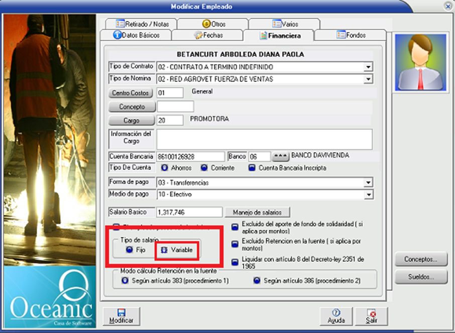Select the Fijo salary type radio
Image resolution: width=455 pixels, height=333 pixels.
pos(129,250)
